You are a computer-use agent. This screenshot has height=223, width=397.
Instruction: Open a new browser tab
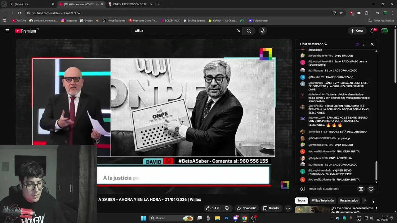159,4
